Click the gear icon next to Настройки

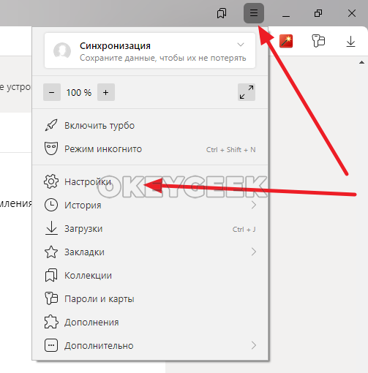tap(51, 181)
